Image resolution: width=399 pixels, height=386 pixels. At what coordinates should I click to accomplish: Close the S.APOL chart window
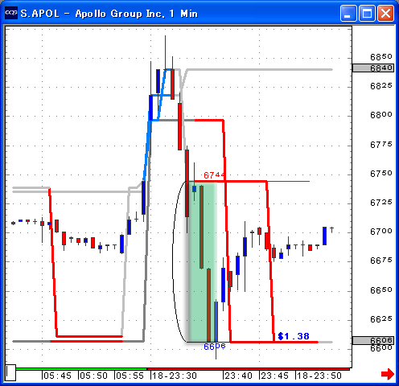[x=385, y=13]
